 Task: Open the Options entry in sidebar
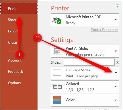pos(14,83)
